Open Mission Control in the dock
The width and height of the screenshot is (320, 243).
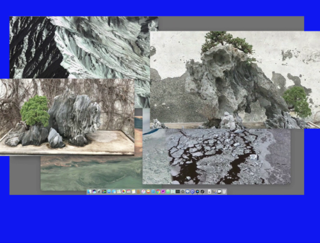104,192
